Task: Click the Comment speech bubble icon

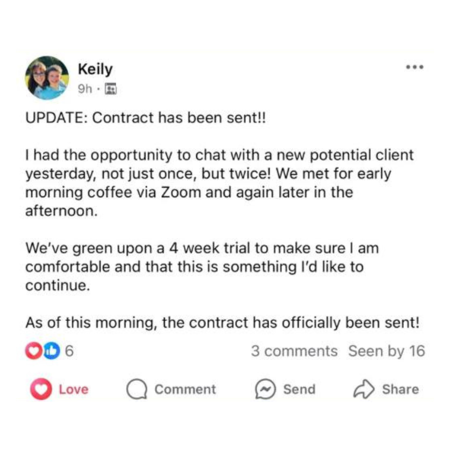Action: tap(137, 389)
